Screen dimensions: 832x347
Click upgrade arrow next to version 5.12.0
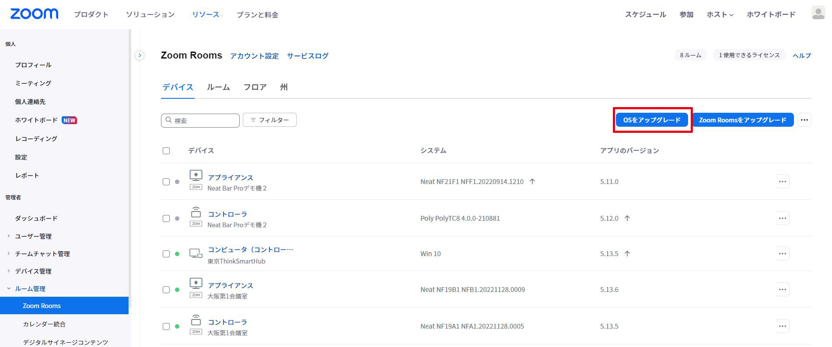[x=627, y=218]
